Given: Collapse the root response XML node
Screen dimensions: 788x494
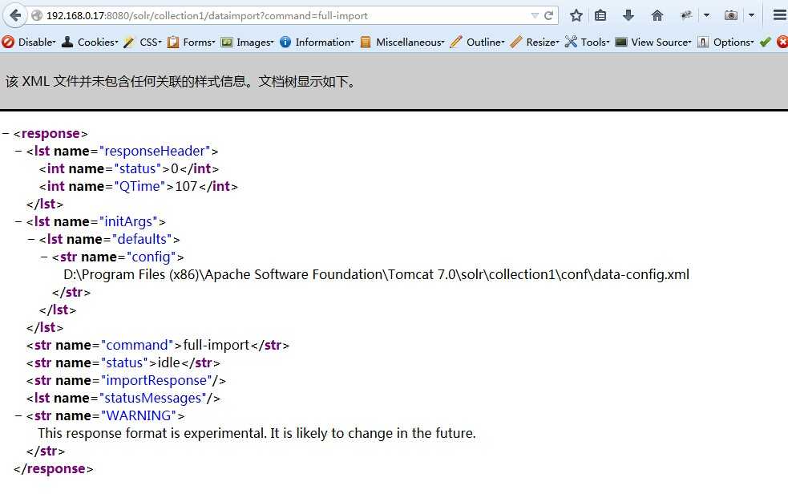Looking at the screenshot, I should tap(6, 134).
